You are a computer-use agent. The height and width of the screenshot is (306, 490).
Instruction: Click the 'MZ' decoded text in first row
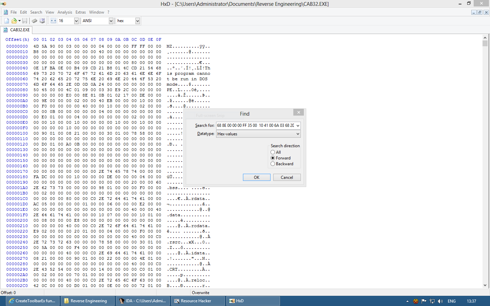pyautogui.click(x=169, y=46)
